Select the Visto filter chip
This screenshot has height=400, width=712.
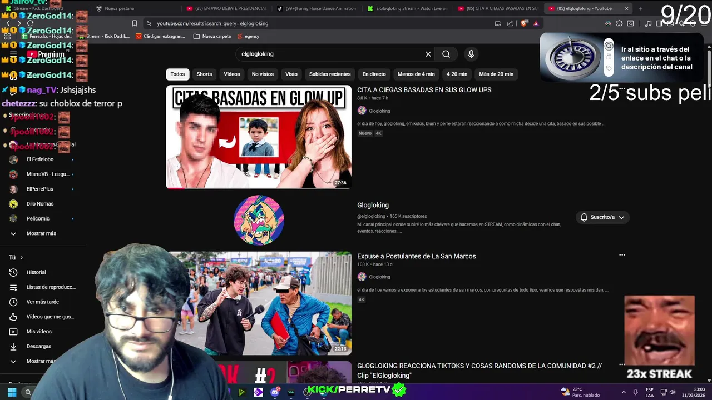[291, 74]
